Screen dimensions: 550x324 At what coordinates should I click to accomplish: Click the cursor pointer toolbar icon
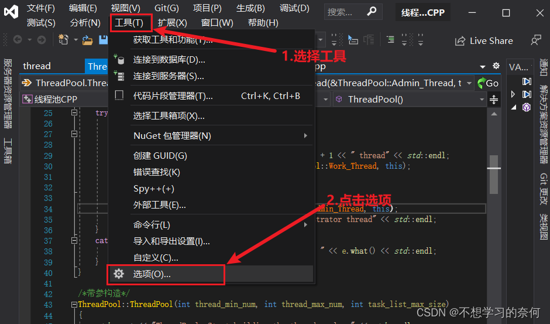[352, 40]
